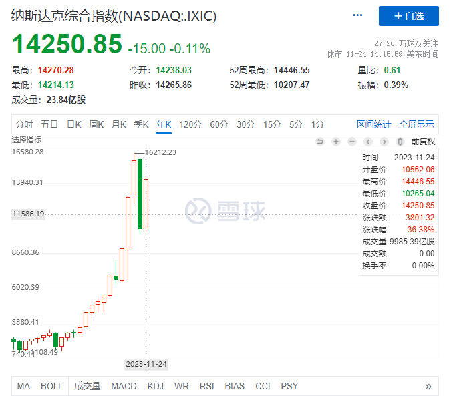Select the CCI indicator

[263, 386]
